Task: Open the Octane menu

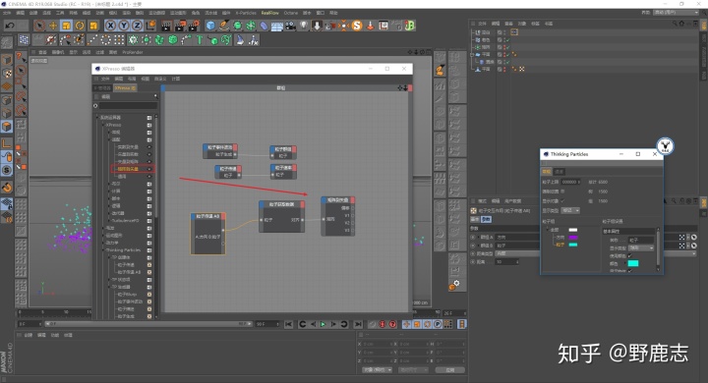Action: pyautogui.click(x=290, y=13)
